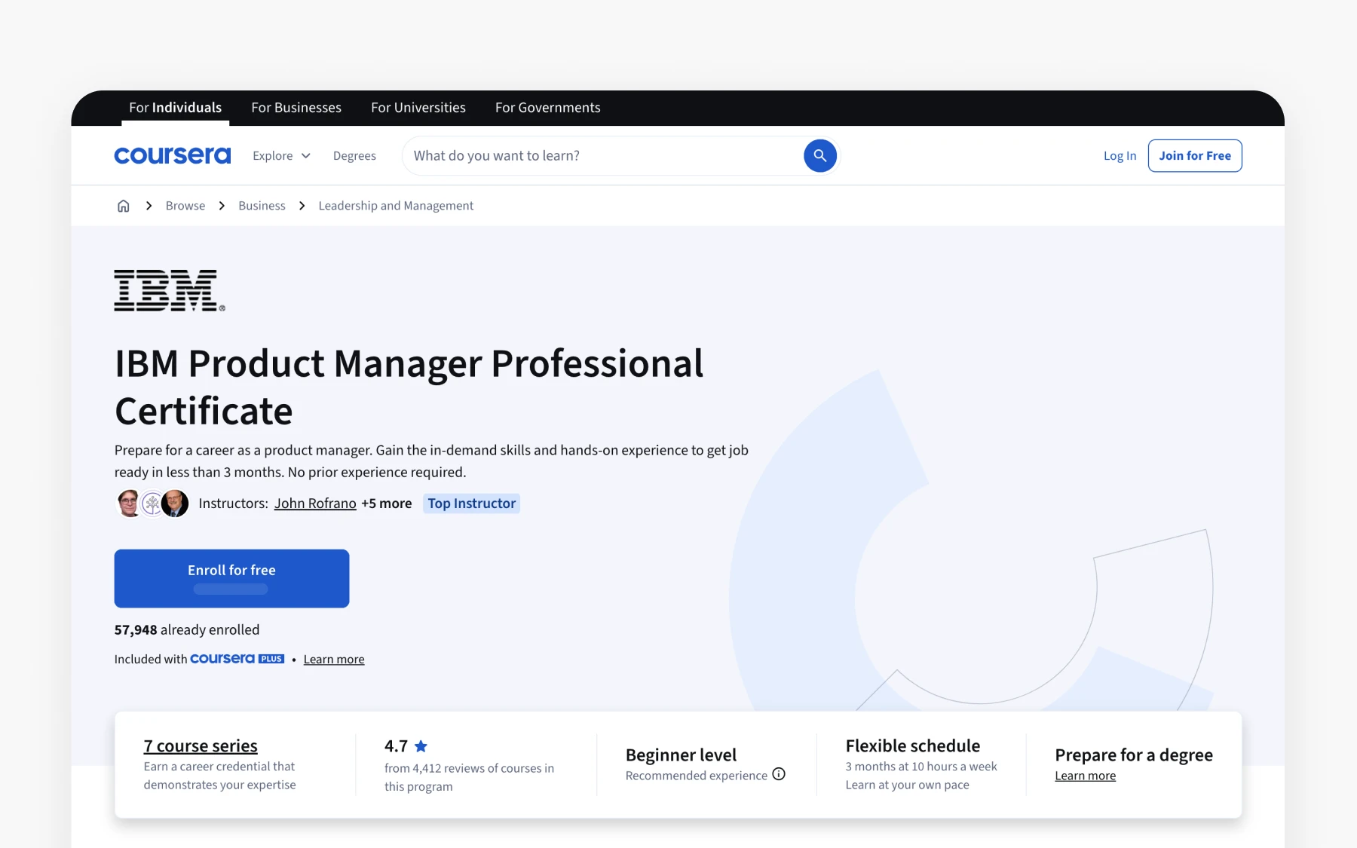
Task: Show the +5 more instructors
Action: 387,503
